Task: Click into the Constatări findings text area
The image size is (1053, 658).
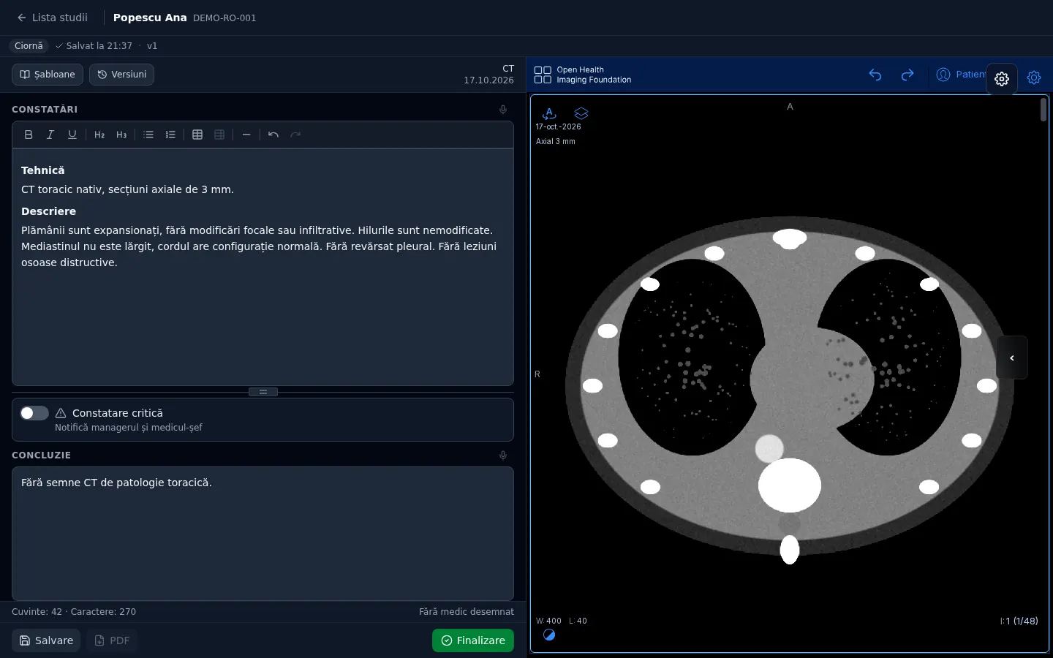Action: [263, 267]
